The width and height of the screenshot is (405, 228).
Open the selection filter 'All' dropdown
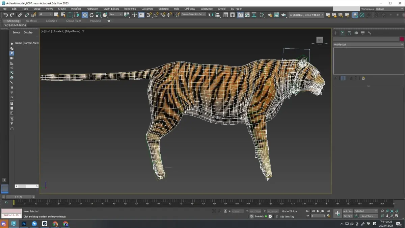46,15
